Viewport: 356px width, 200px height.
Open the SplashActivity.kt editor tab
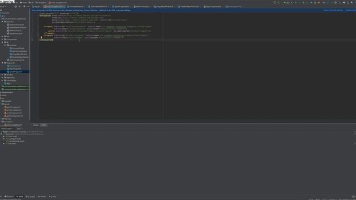(x=142, y=7)
